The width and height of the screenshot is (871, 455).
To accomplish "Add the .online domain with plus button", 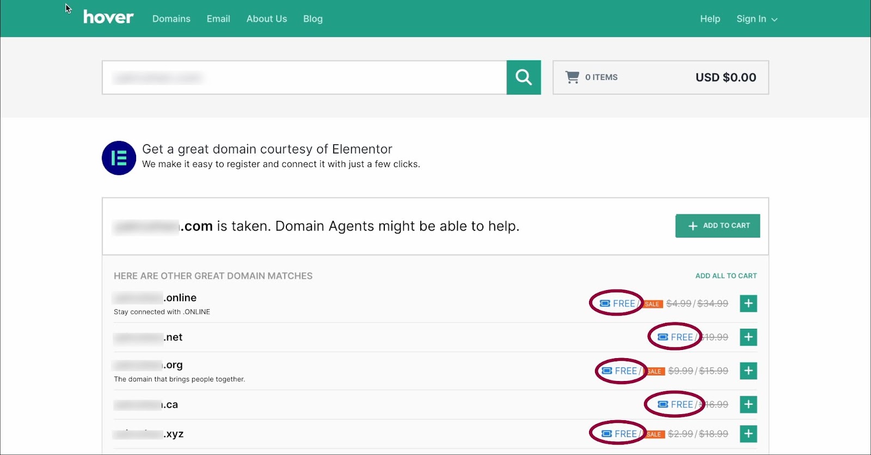I will click(x=749, y=304).
